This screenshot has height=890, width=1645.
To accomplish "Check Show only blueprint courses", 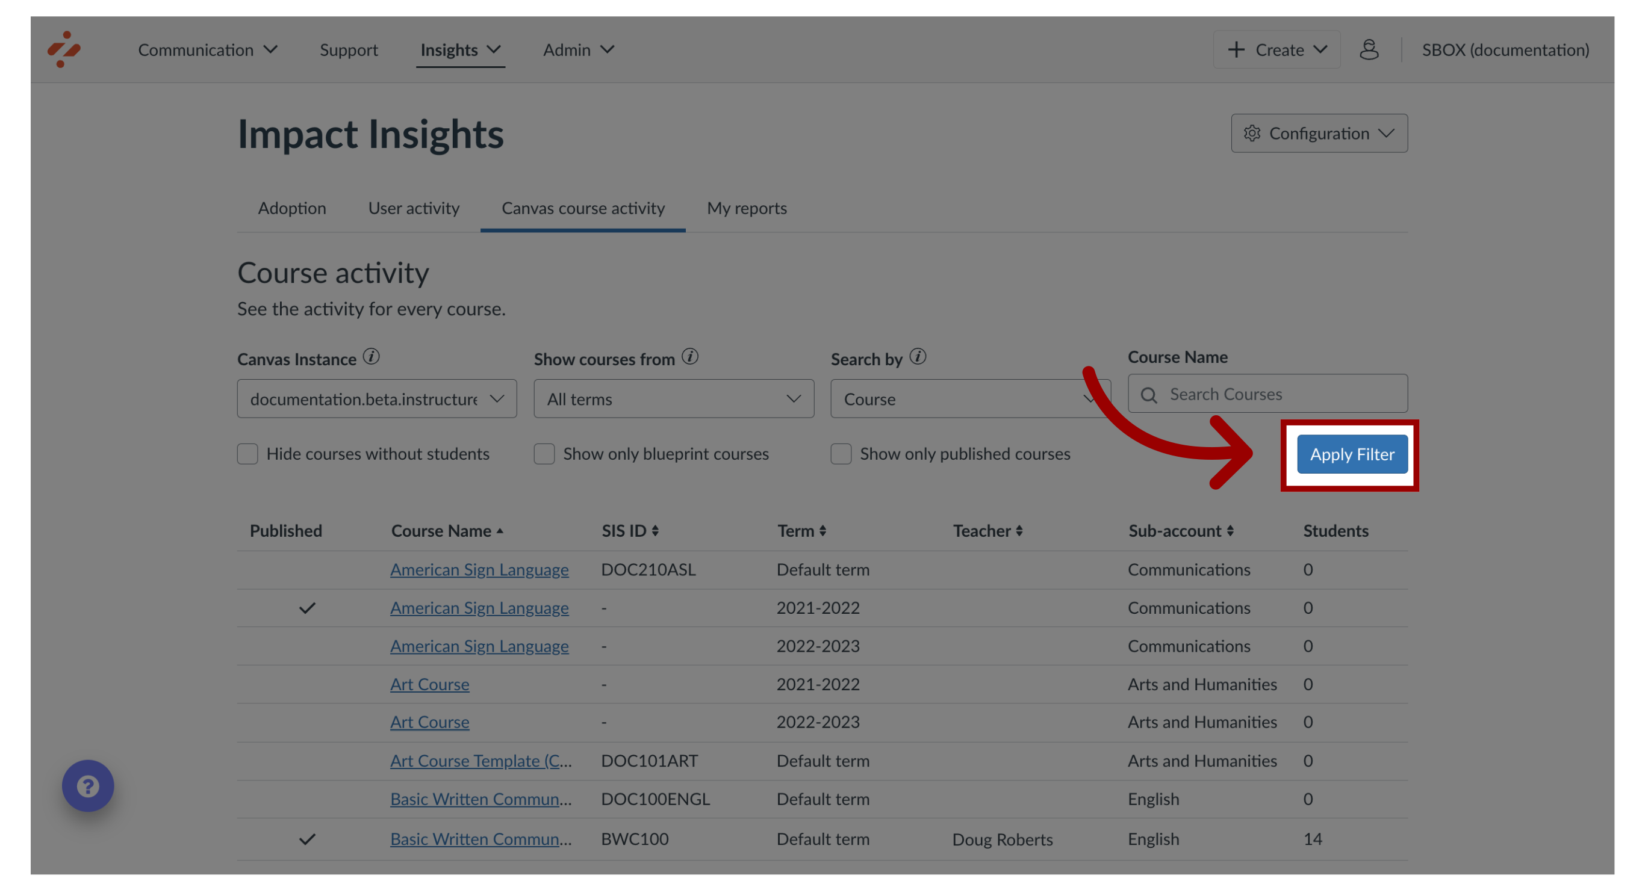I will click(544, 454).
